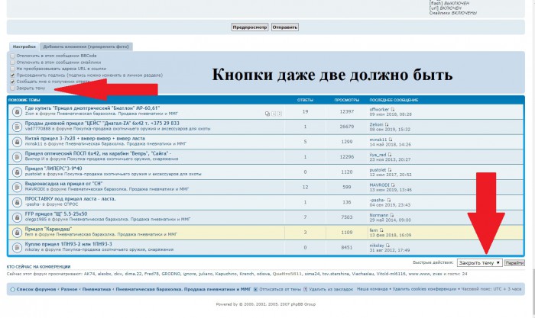Click the Отправить button
Viewport: 535px width, 318px height.
point(285,27)
